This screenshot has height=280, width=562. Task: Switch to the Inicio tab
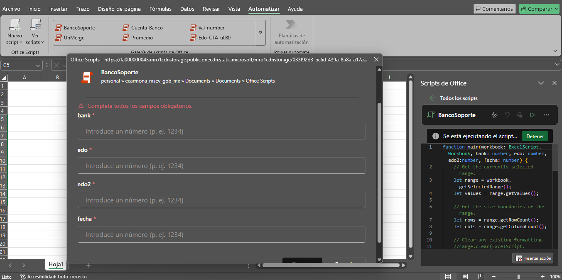click(34, 9)
